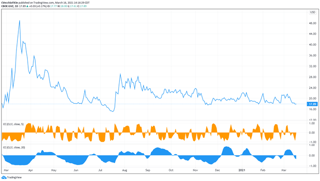Click the 32.00 price axis label
This screenshot has height=181, width=320.
pyautogui.click(x=312, y=66)
